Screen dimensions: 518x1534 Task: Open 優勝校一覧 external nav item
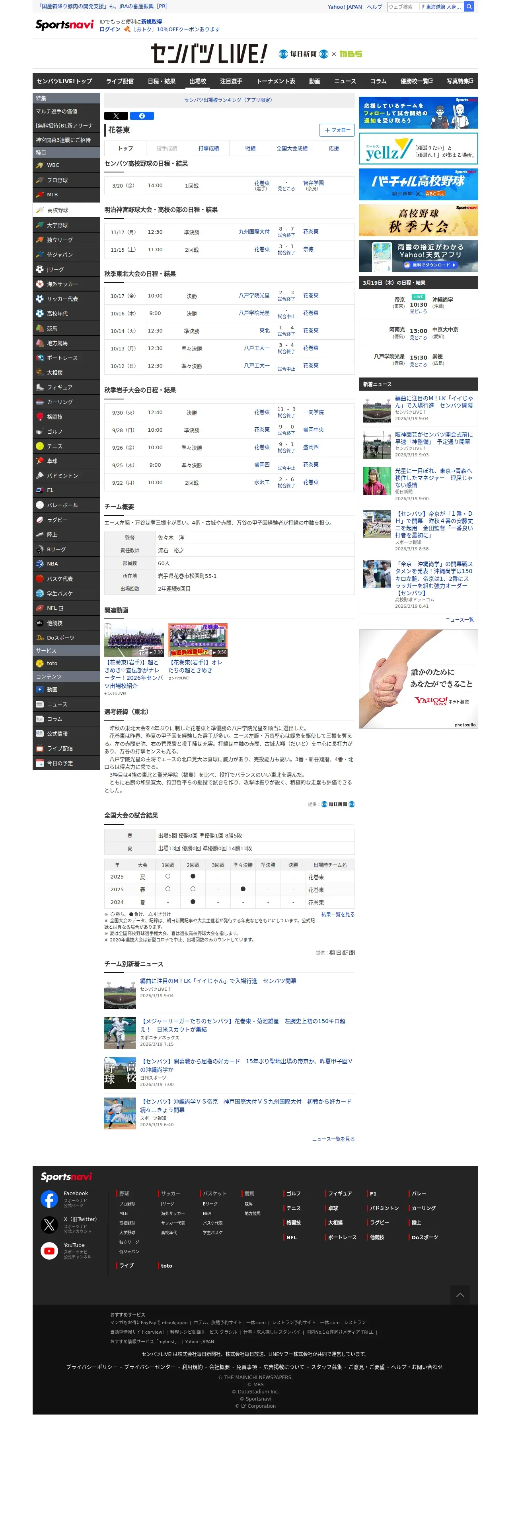(416, 81)
